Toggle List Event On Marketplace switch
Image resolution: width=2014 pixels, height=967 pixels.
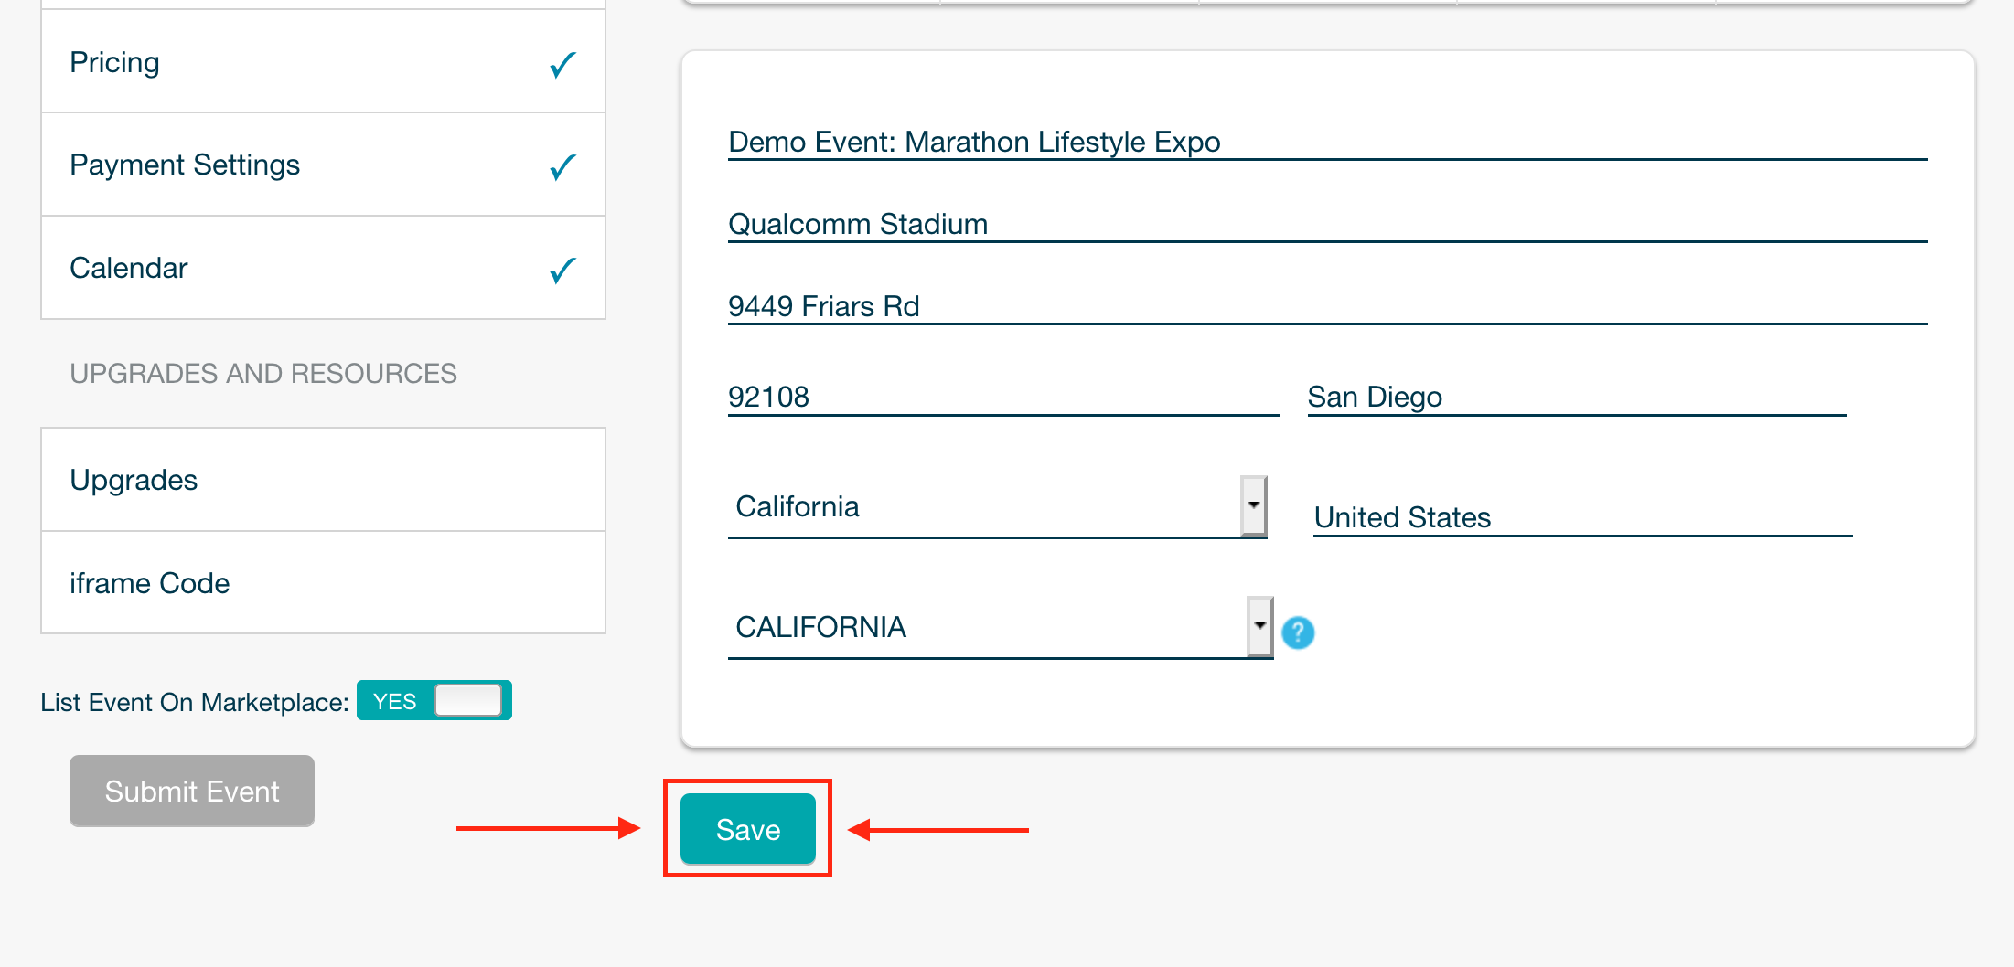tap(434, 701)
